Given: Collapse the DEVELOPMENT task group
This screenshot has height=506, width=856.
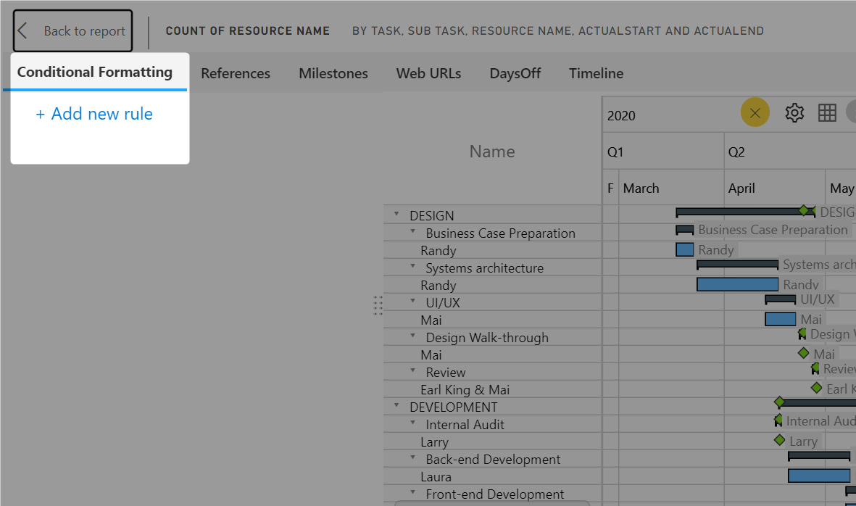Looking at the screenshot, I should (396, 406).
